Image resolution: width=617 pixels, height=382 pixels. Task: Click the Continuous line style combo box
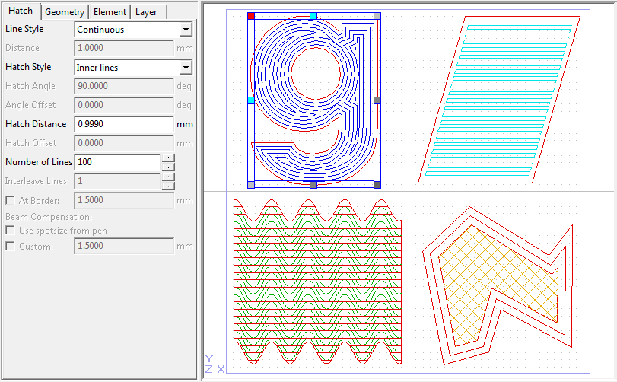click(x=133, y=30)
